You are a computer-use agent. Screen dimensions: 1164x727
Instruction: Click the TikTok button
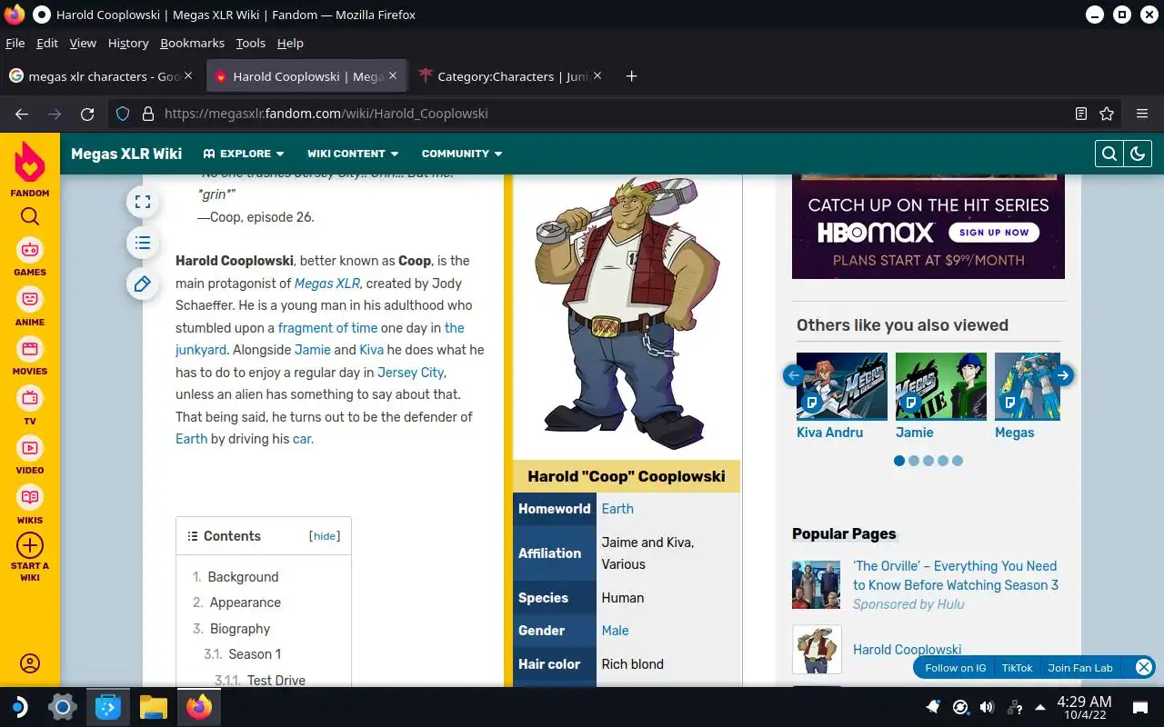(1017, 668)
